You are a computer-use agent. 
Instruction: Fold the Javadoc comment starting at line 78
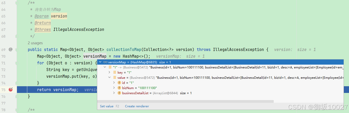coord(17,110)
